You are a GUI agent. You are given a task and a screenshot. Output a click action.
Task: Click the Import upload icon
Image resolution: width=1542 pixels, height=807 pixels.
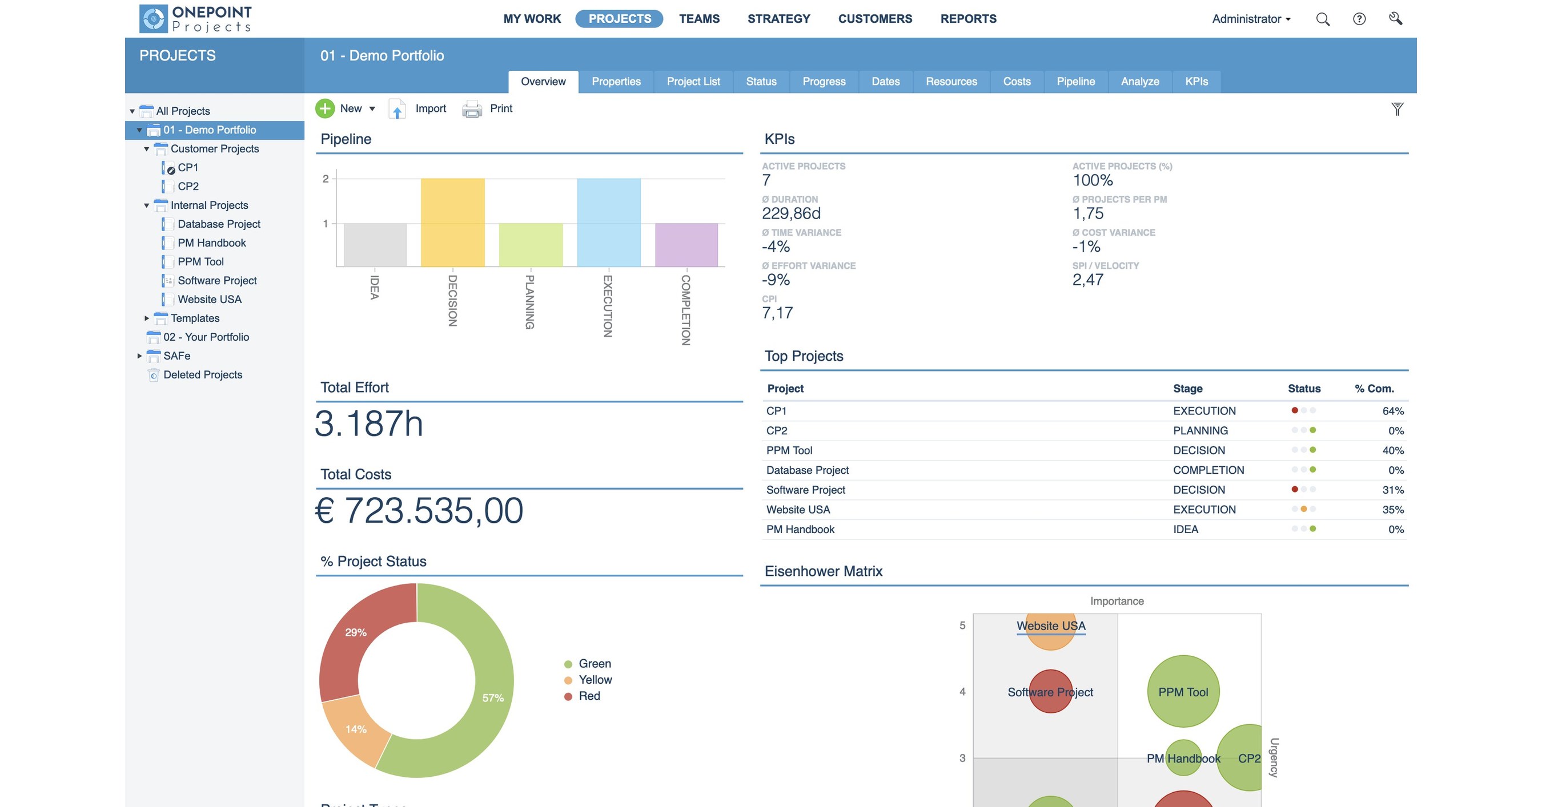397,109
